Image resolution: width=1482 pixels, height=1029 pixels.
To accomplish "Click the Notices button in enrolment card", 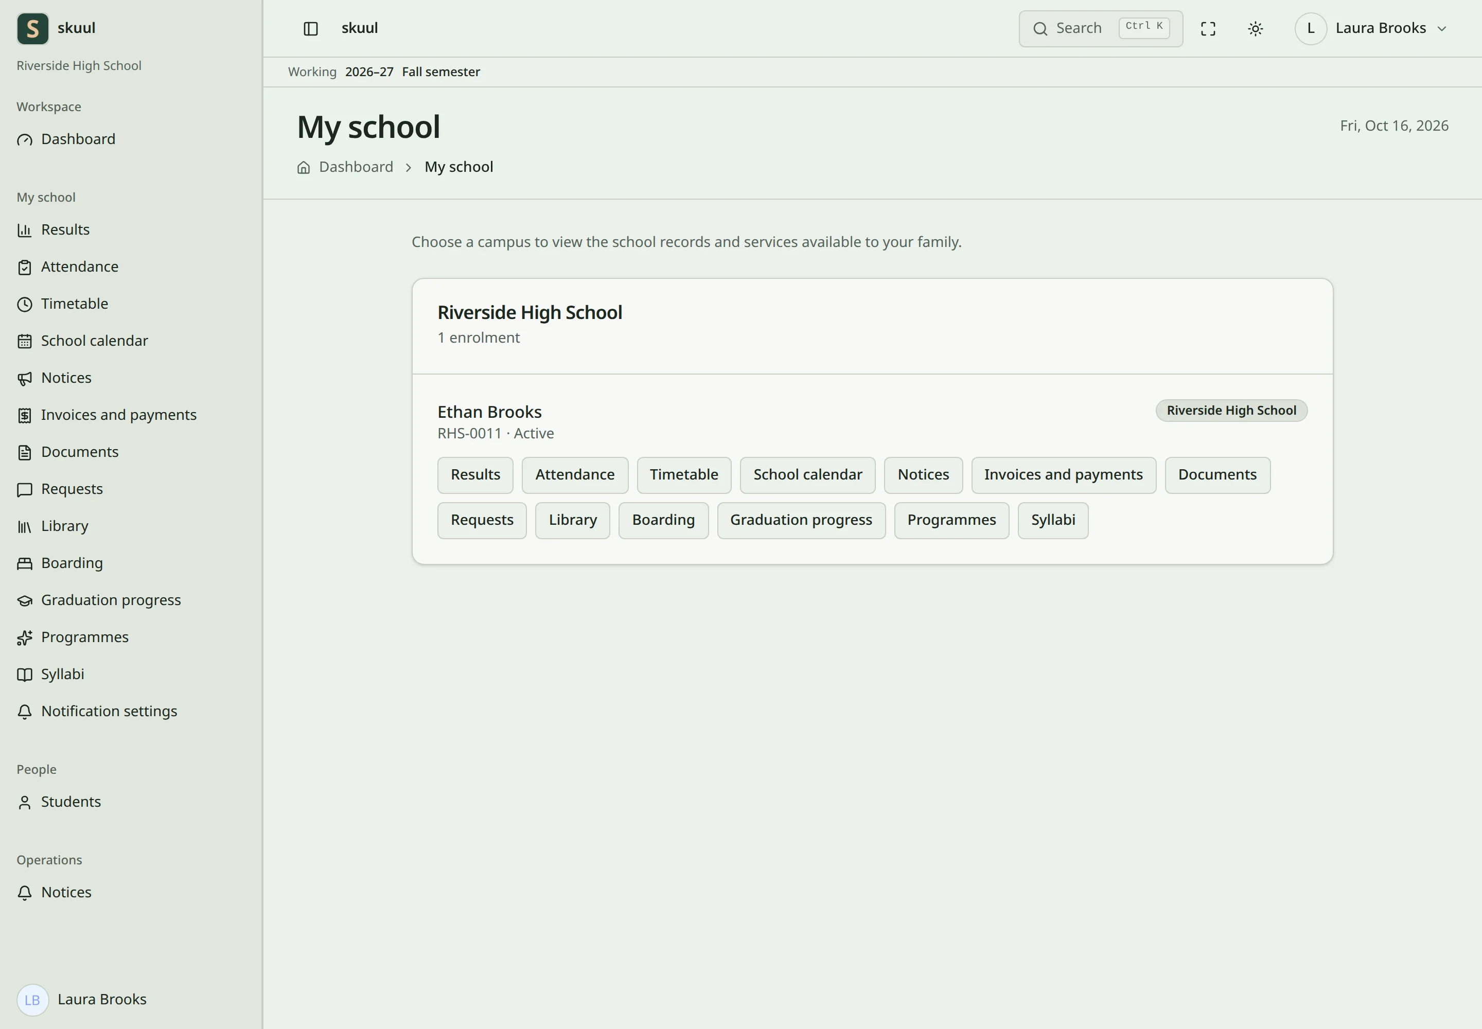I will click(x=923, y=475).
